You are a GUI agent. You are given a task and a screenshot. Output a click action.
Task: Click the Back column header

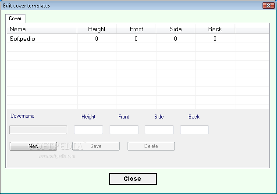[x=215, y=29]
